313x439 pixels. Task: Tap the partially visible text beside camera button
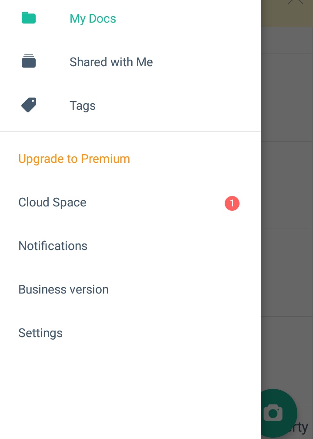tap(303, 427)
